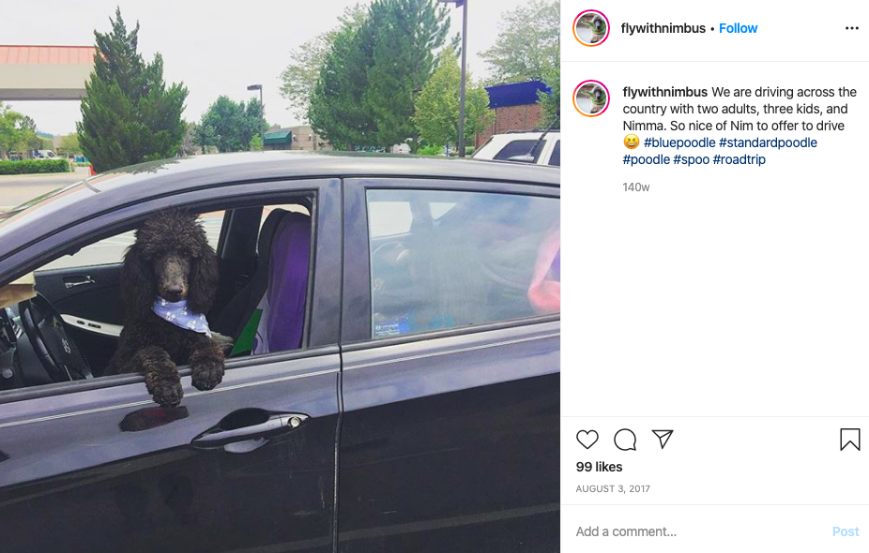Open flywithnimbus username in header
The height and width of the screenshot is (553, 869).
(x=663, y=28)
